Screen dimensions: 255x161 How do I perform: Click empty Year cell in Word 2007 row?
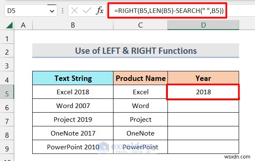coord(203,106)
